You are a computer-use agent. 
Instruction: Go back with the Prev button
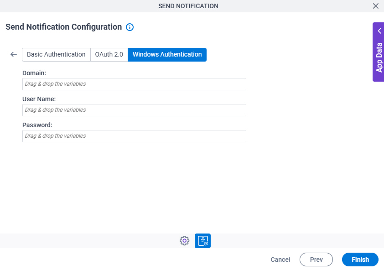point(316,260)
